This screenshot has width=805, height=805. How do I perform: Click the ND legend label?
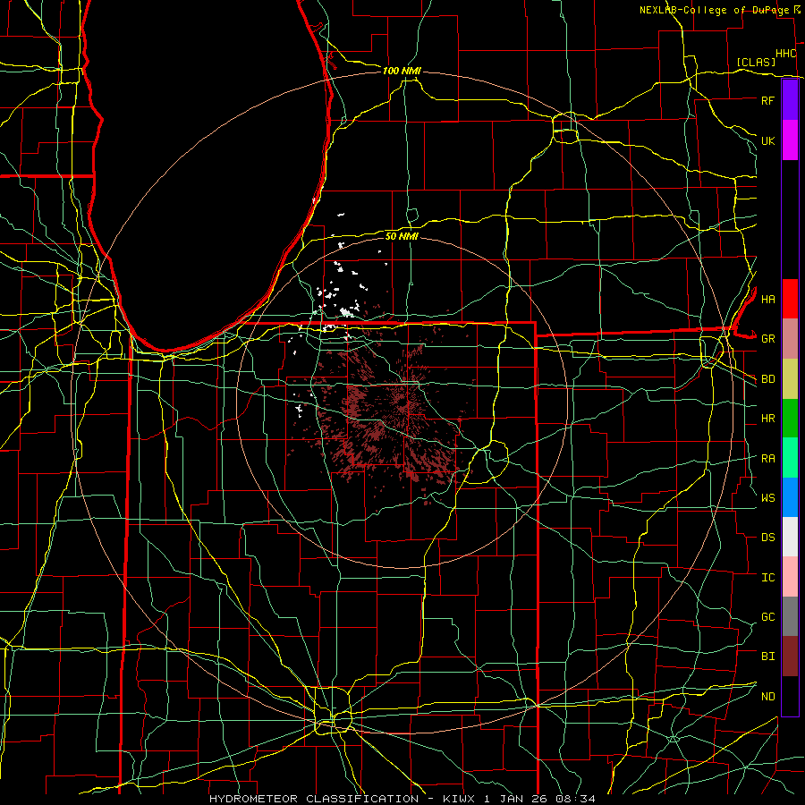point(768,697)
